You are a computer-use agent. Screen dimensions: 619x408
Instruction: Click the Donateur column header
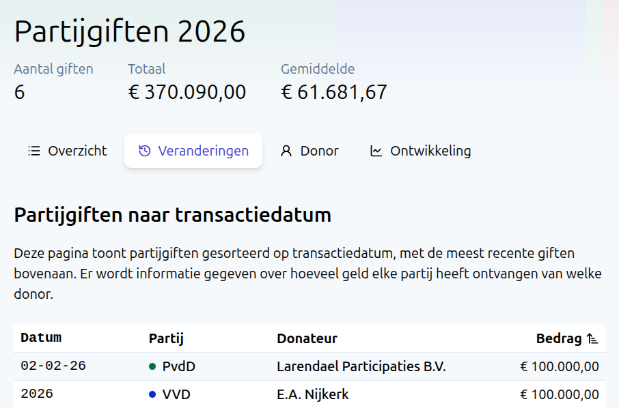pyautogui.click(x=307, y=338)
